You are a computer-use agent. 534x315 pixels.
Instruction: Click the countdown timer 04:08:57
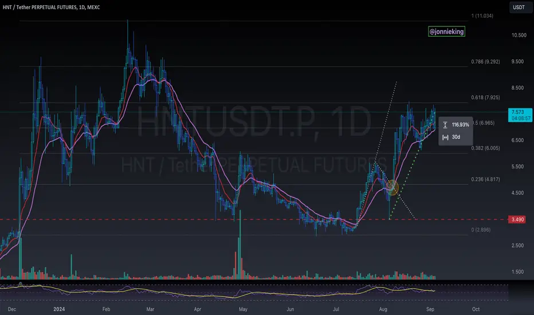[521, 118]
